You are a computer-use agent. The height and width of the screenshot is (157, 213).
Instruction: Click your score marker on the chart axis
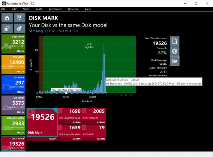[66, 93]
